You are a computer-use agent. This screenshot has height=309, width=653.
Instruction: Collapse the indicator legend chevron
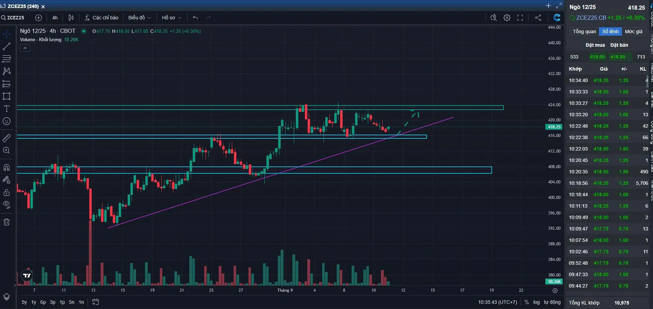25,48
